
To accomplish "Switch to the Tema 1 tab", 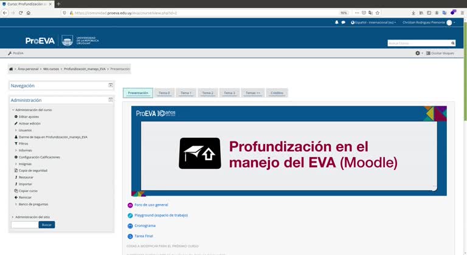I will 186,93.
